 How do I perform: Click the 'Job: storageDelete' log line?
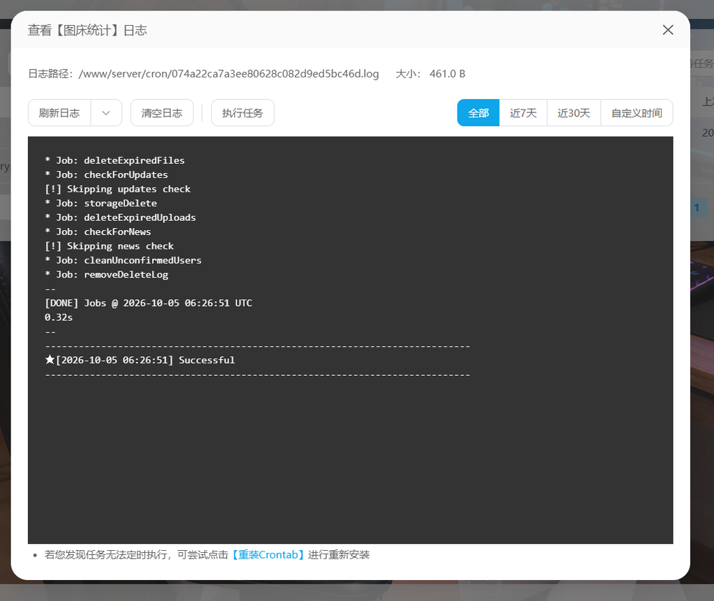100,203
